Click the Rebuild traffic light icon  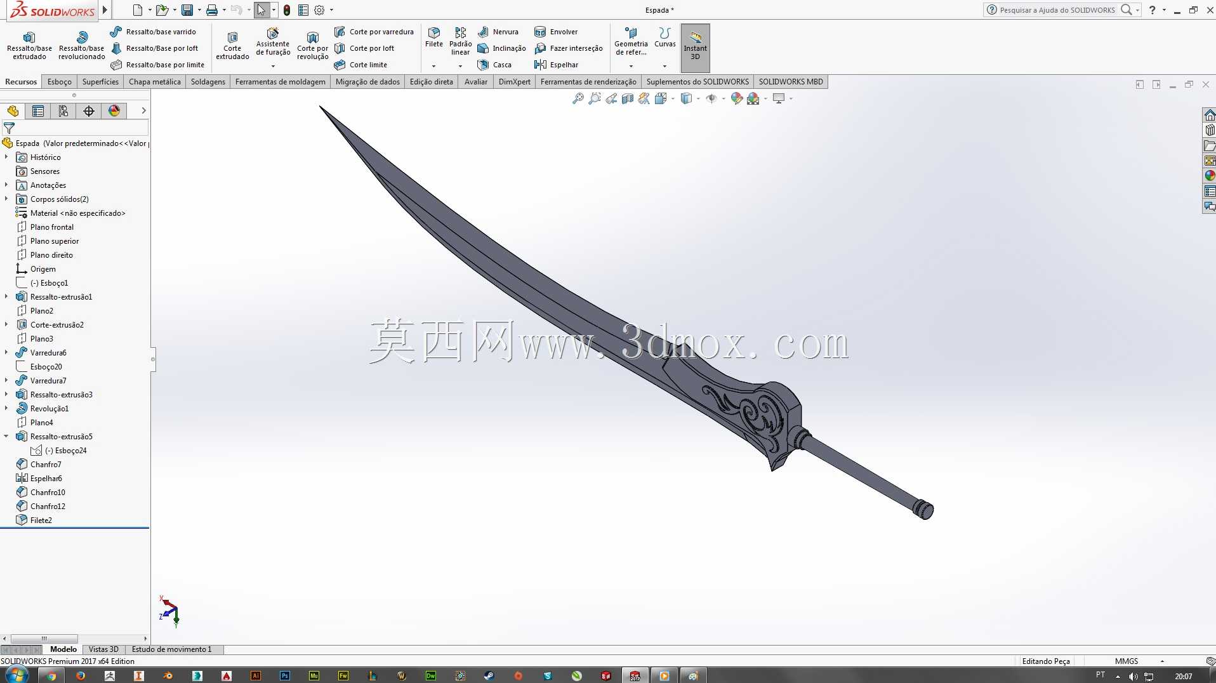(287, 10)
